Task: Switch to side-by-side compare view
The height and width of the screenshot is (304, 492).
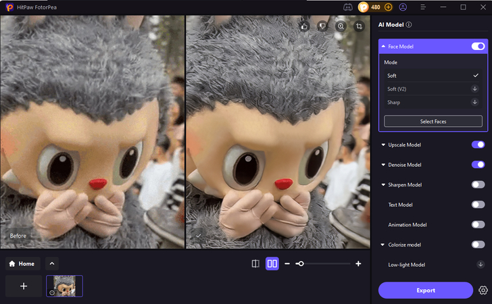Action: pyautogui.click(x=272, y=264)
